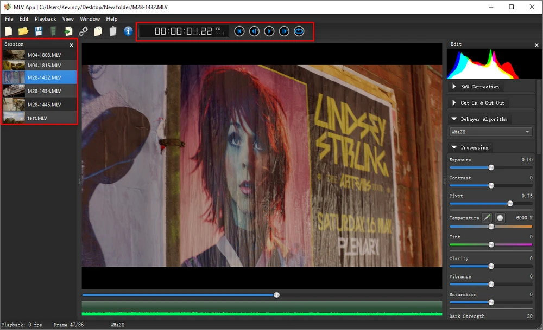Click the Clarity slider handle
The width and height of the screenshot is (543, 330).
pyautogui.click(x=491, y=266)
